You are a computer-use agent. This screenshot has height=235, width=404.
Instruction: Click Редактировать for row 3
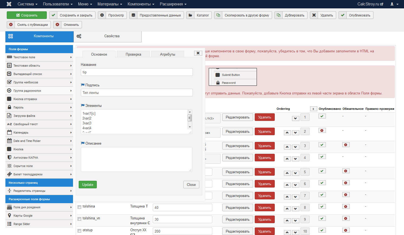(238, 146)
